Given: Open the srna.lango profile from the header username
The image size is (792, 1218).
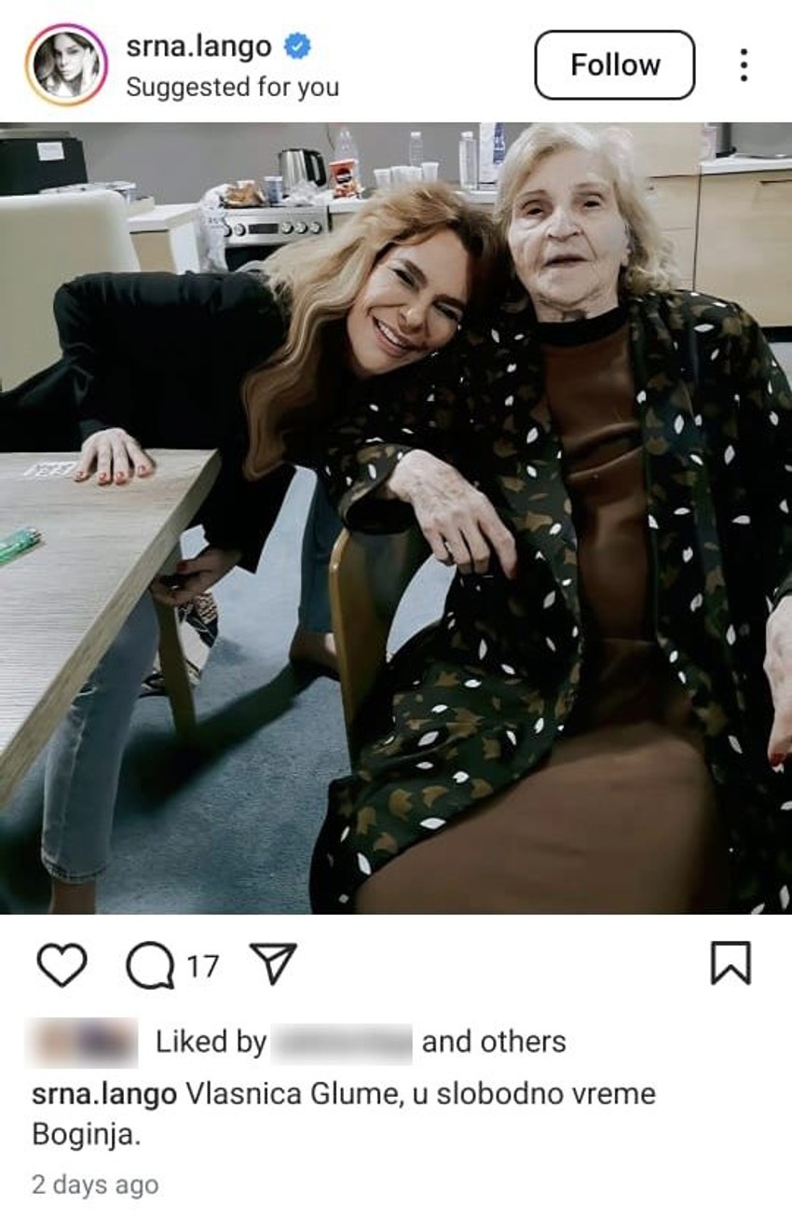Looking at the screenshot, I should (x=198, y=47).
